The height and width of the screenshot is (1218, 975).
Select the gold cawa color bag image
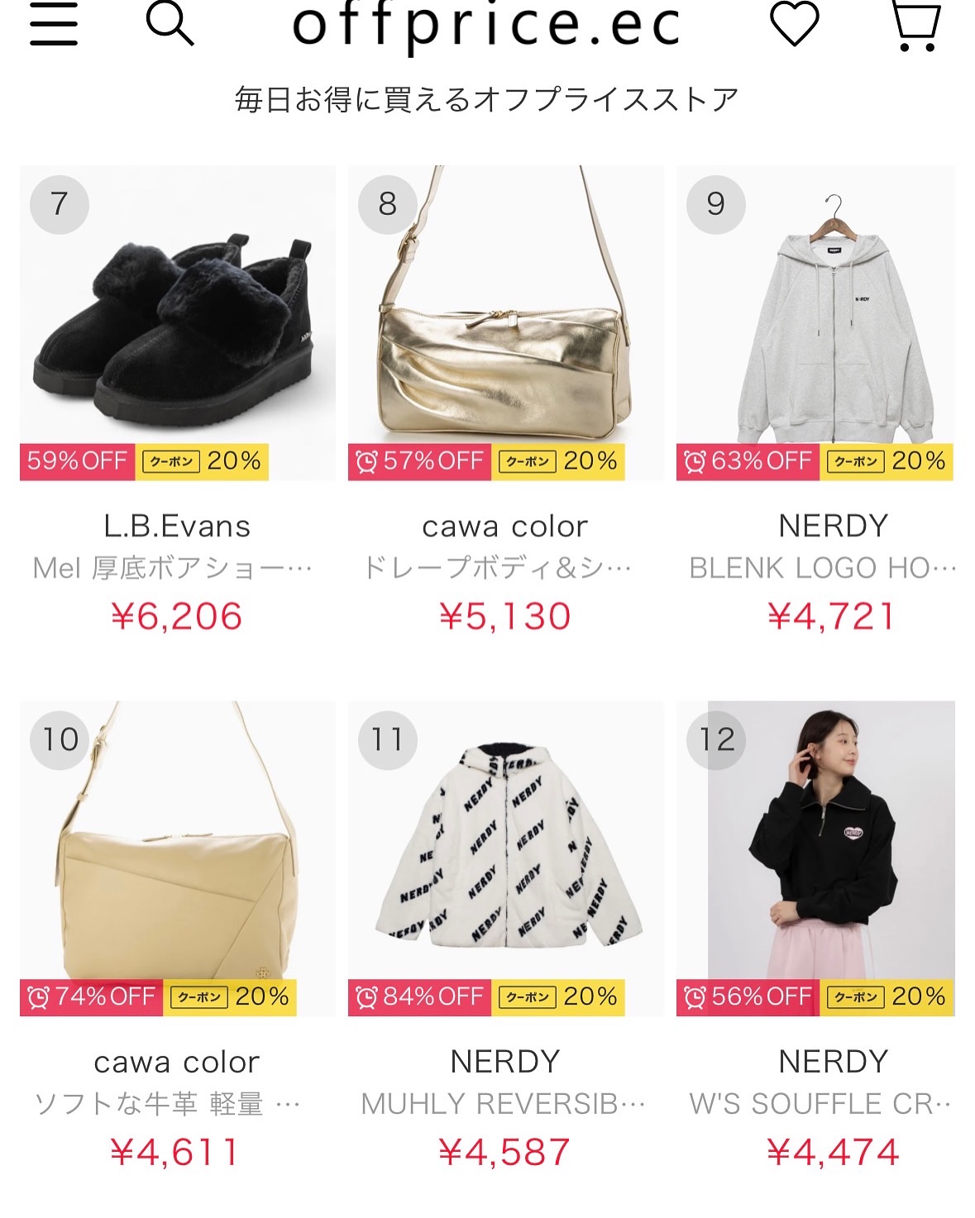coord(506,323)
